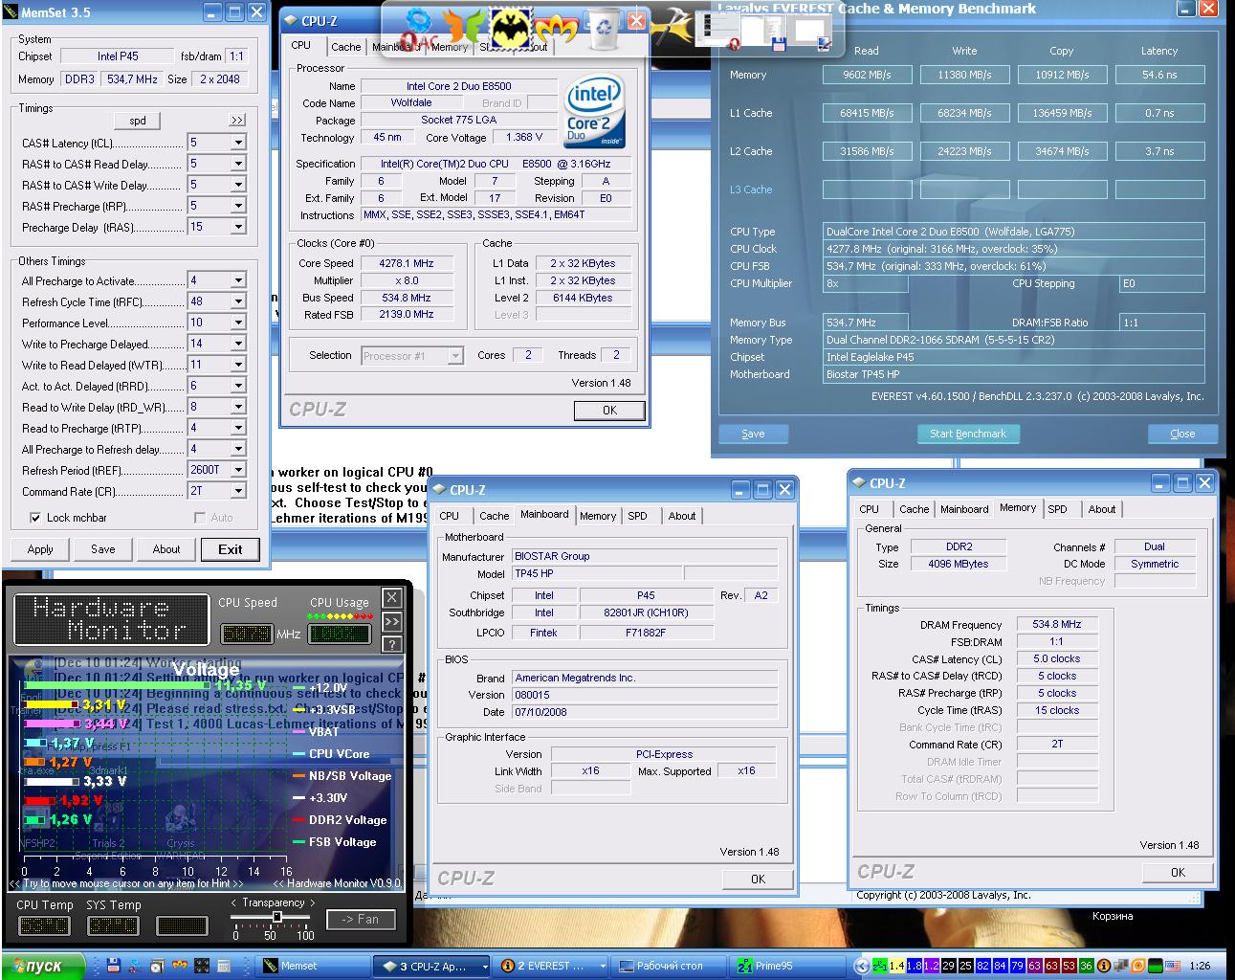Open Command Rate (CR) dropdown
The width and height of the screenshot is (1235, 980).
[237, 491]
